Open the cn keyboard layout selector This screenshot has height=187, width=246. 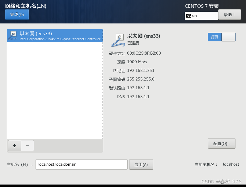(201, 16)
